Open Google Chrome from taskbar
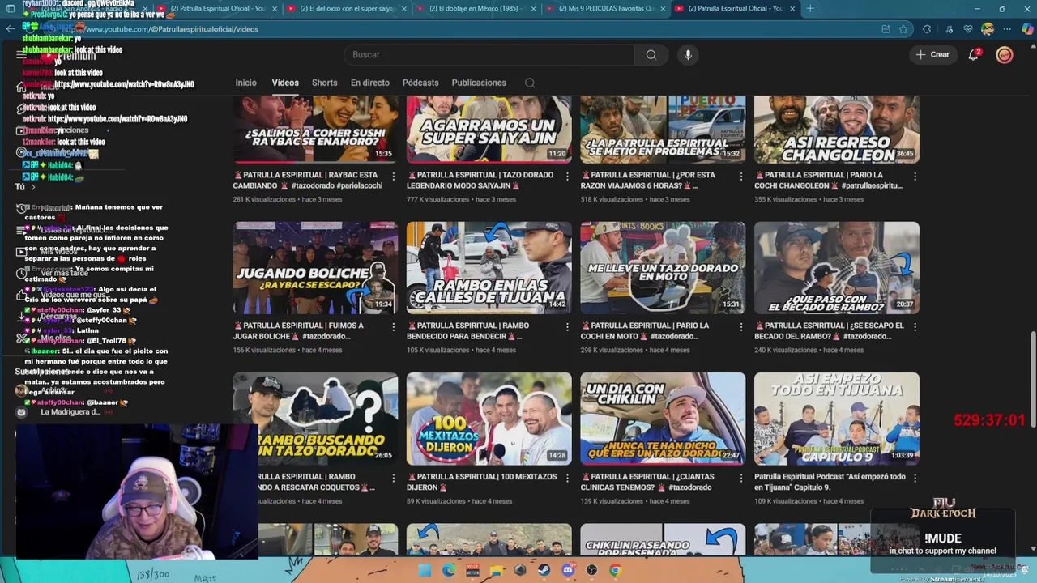Image resolution: width=1037 pixels, height=583 pixels. tap(615, 570)
